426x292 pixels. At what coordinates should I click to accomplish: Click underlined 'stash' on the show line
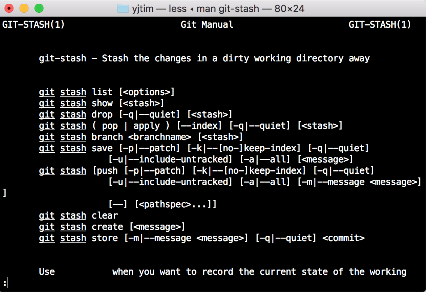[x=73, y=103]
